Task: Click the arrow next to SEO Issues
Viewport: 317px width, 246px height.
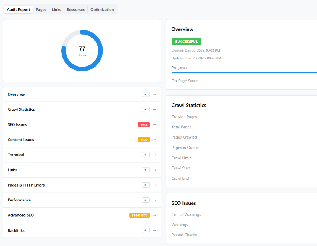Action: click(x=155, y=124)
